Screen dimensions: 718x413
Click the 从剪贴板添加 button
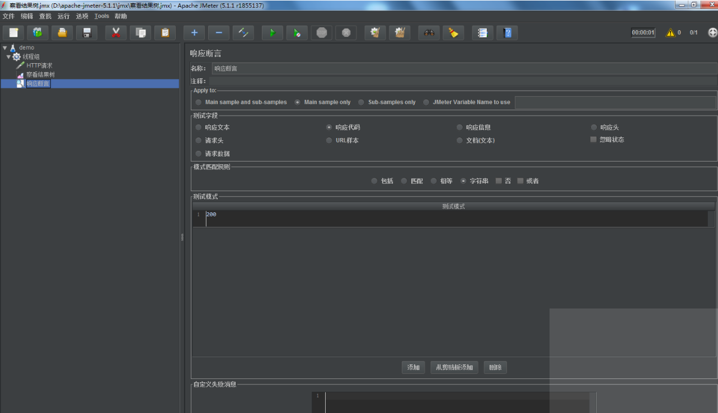point(454,367)
